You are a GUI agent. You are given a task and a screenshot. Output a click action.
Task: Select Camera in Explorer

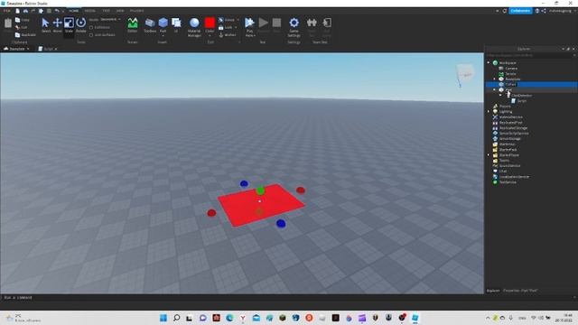(511, 69)
